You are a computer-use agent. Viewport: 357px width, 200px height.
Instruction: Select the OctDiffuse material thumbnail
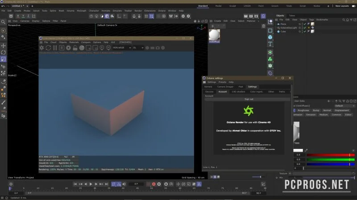click(214, 36)
